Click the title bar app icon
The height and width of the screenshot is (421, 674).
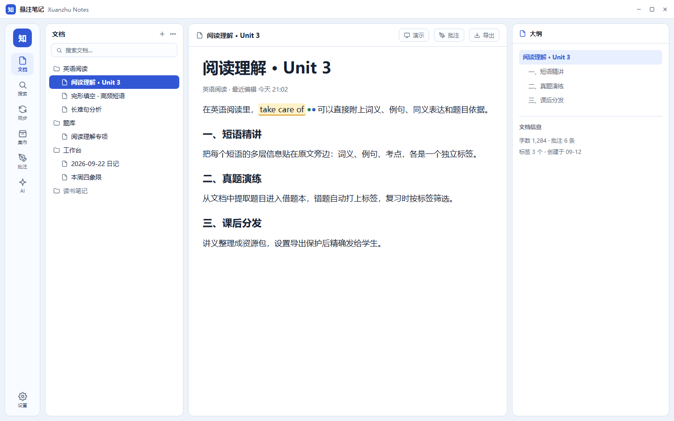coord(11,9)
